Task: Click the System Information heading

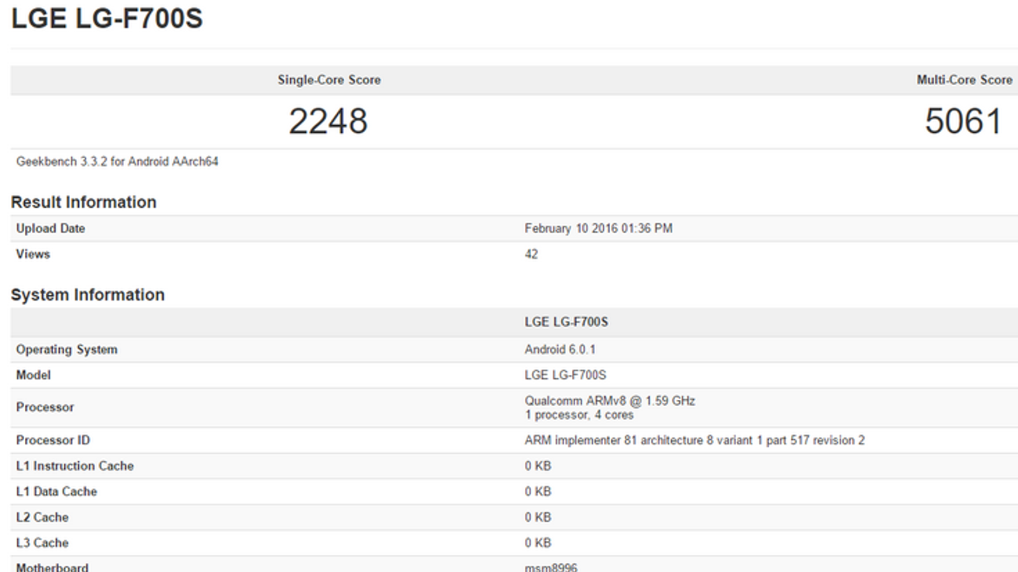Action: point(88,295)
